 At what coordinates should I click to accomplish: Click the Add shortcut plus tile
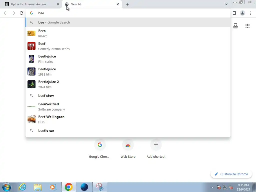[x=156, y=149]
